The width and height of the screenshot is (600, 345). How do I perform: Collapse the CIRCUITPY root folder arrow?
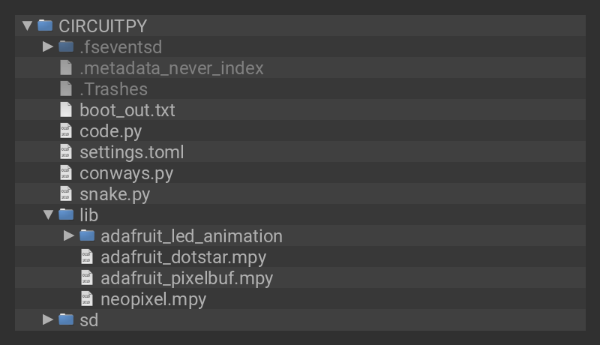coord(28,25)
